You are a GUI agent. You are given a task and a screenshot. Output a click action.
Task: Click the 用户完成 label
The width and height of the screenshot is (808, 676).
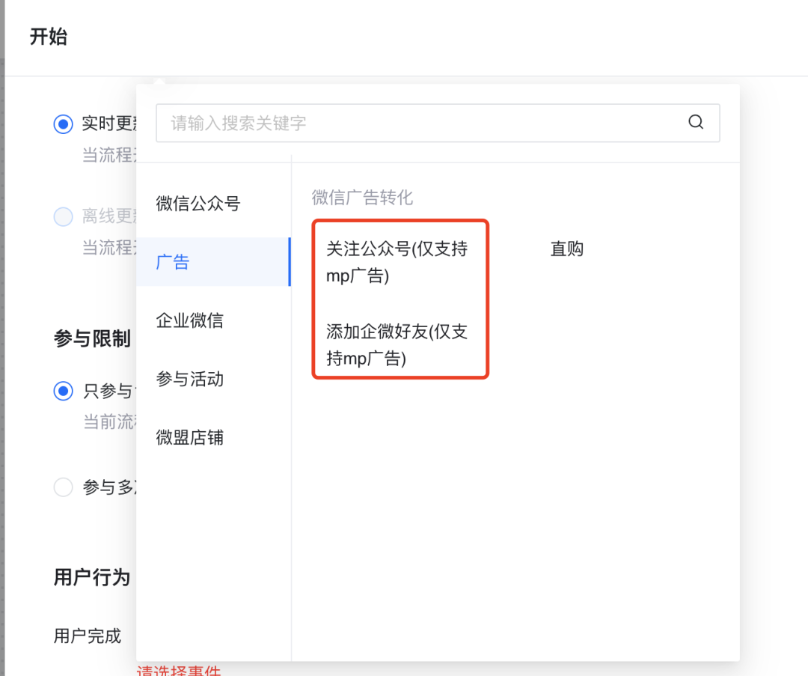coord(87,636)
